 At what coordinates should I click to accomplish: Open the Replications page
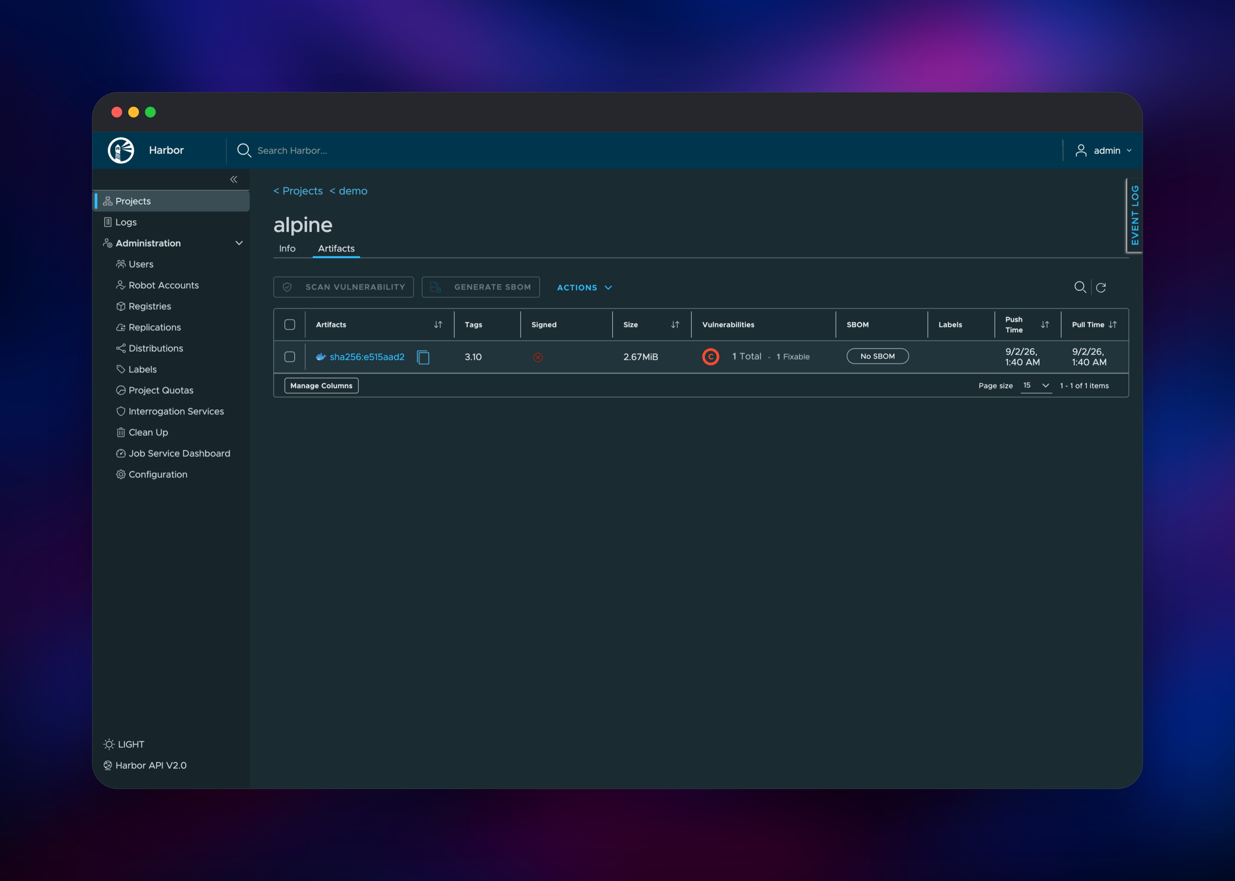click(154, 328)
